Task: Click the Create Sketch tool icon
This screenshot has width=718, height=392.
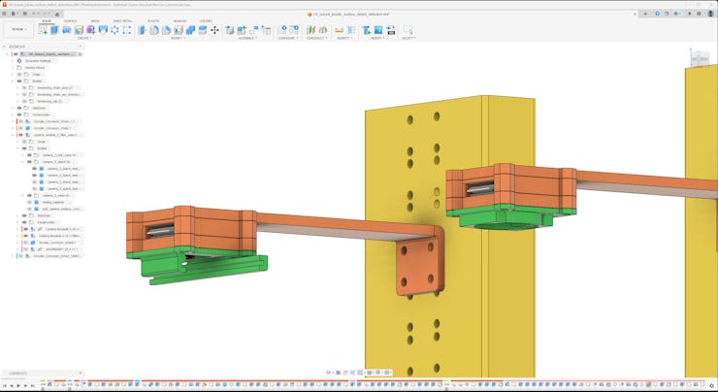Action: pos(43,30)
